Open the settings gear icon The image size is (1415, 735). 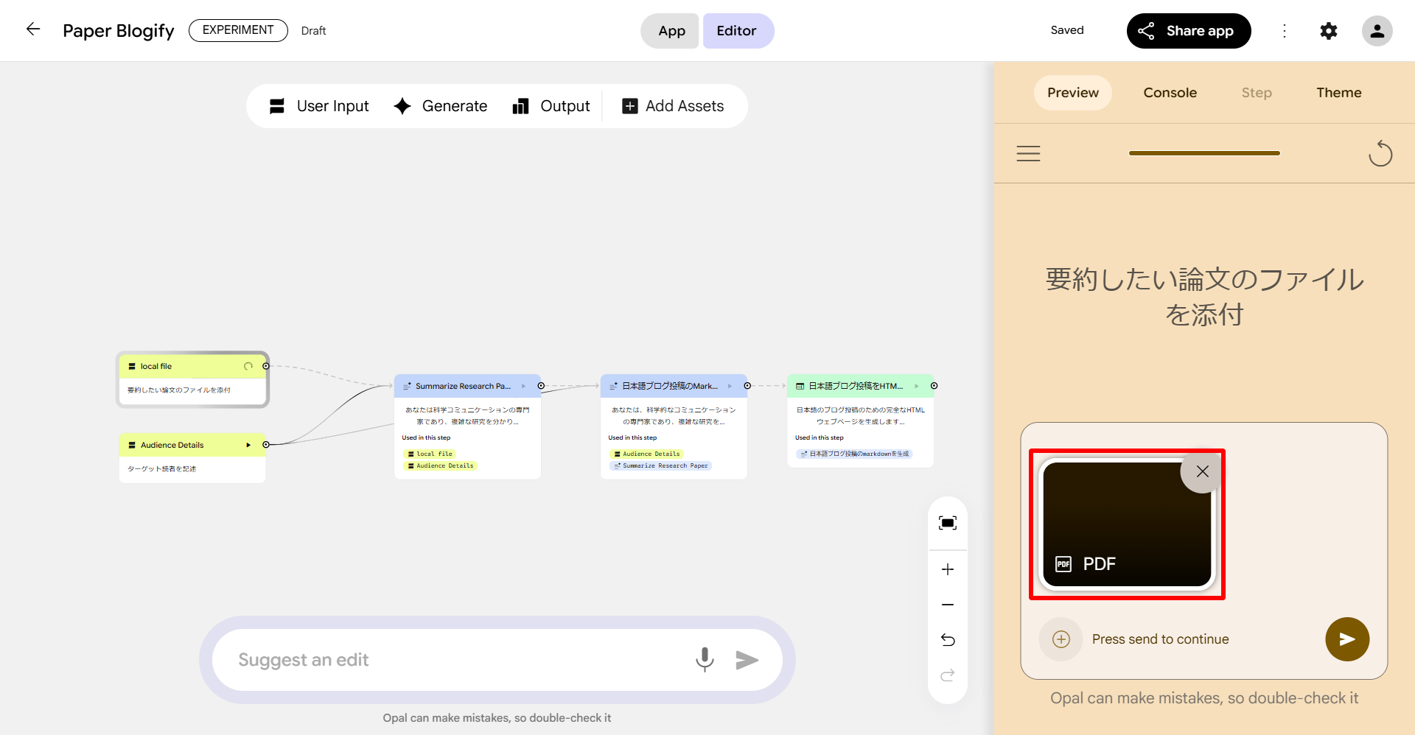1328,31
